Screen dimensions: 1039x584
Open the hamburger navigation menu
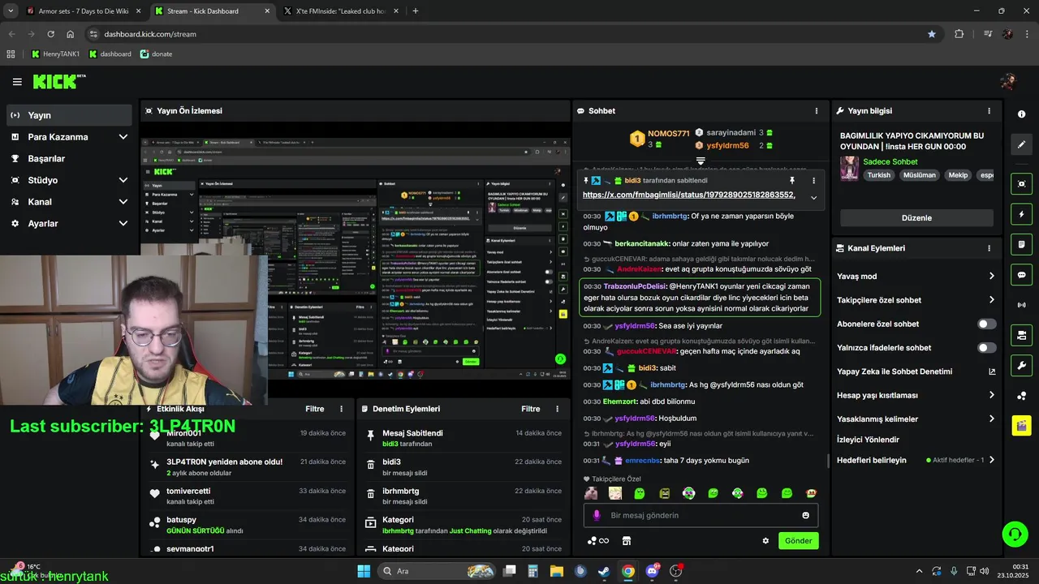[x=17, y=82]
